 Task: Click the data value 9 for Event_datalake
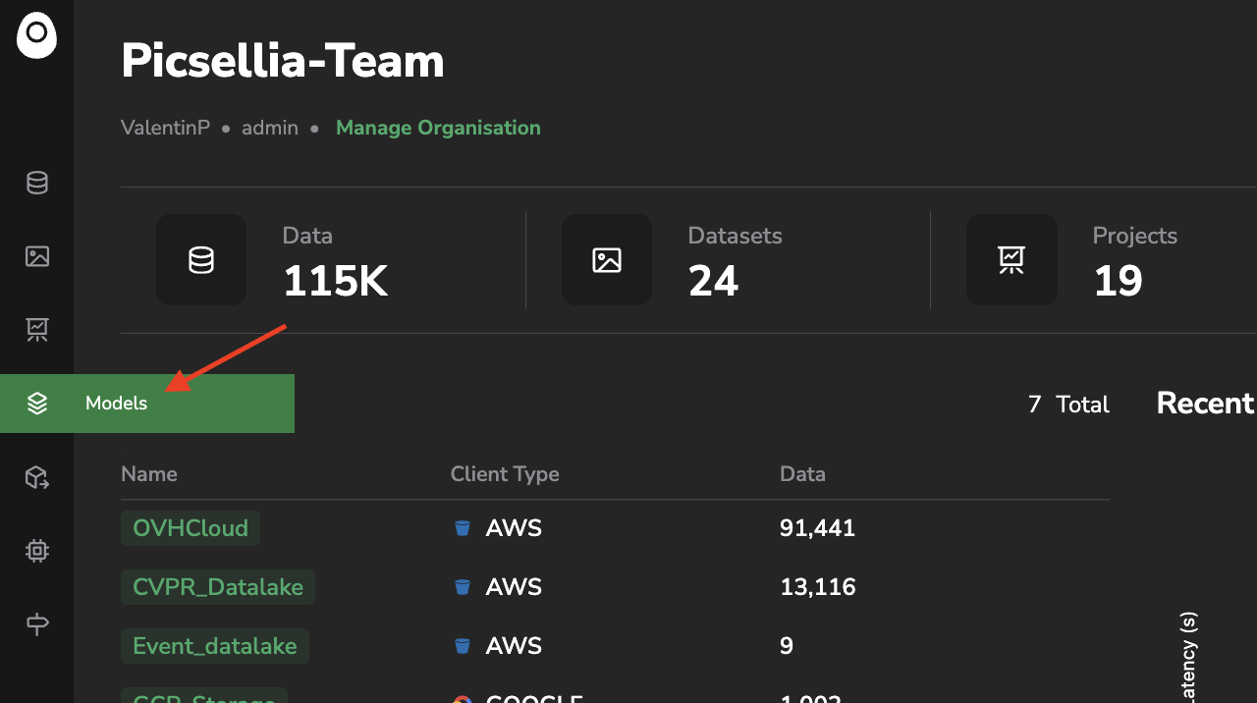[787, 646]
